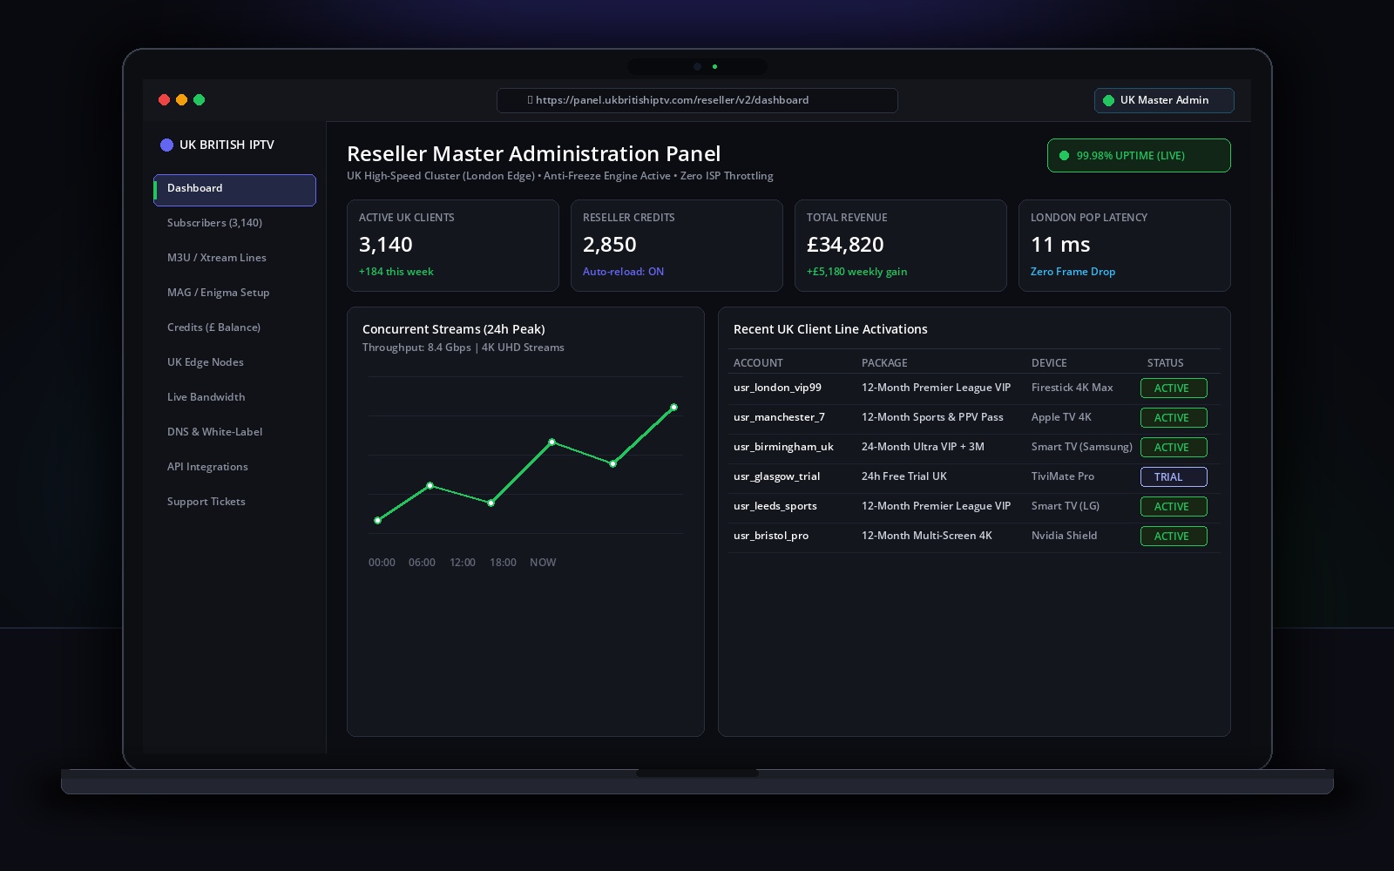Click the Auto-reload: ON link
Image resolution: width=1394 pixels, height=871 pixels.
623,272
